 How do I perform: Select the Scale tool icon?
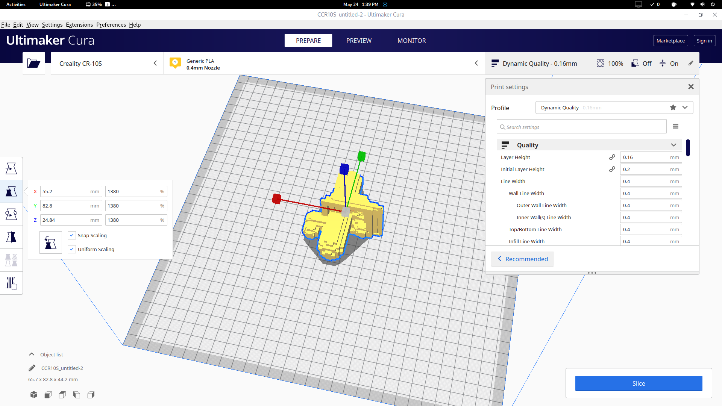(x=11, y=191)
